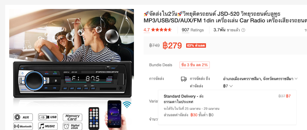Click the sold-count help question mark icon
307x130 pixels.
243,30
